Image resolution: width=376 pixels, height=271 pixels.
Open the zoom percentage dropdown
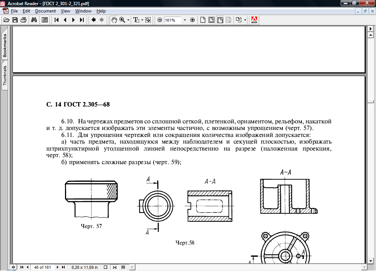coord(185,20)
